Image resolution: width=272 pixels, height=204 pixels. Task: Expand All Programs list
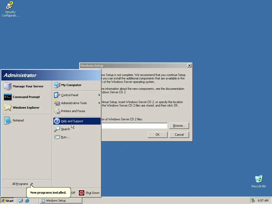click(22, 184)
